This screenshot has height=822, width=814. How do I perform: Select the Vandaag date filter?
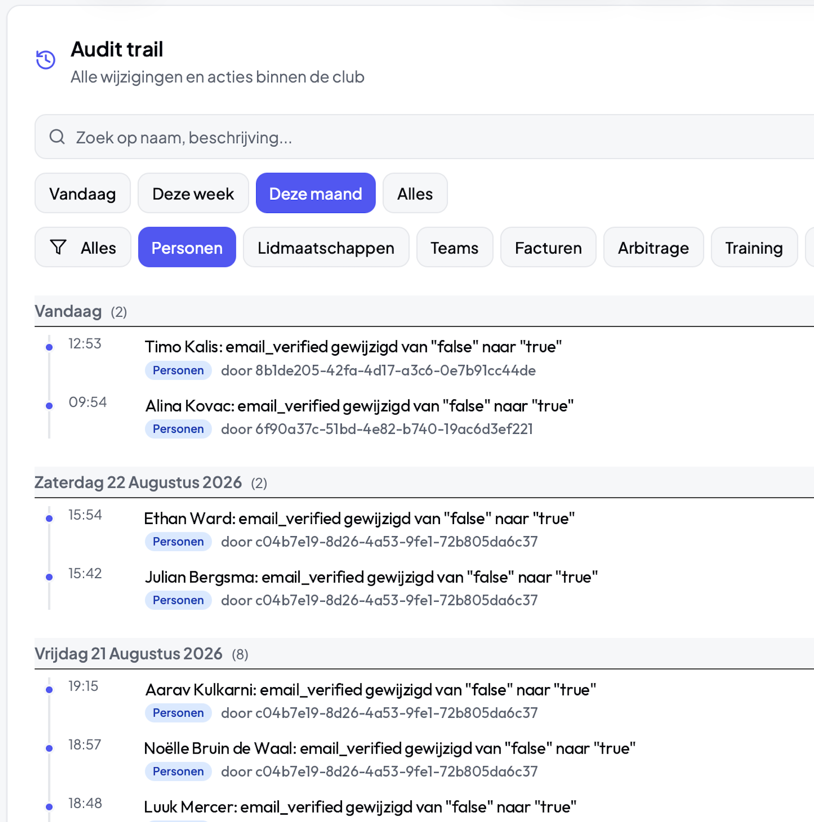point(82,193)
